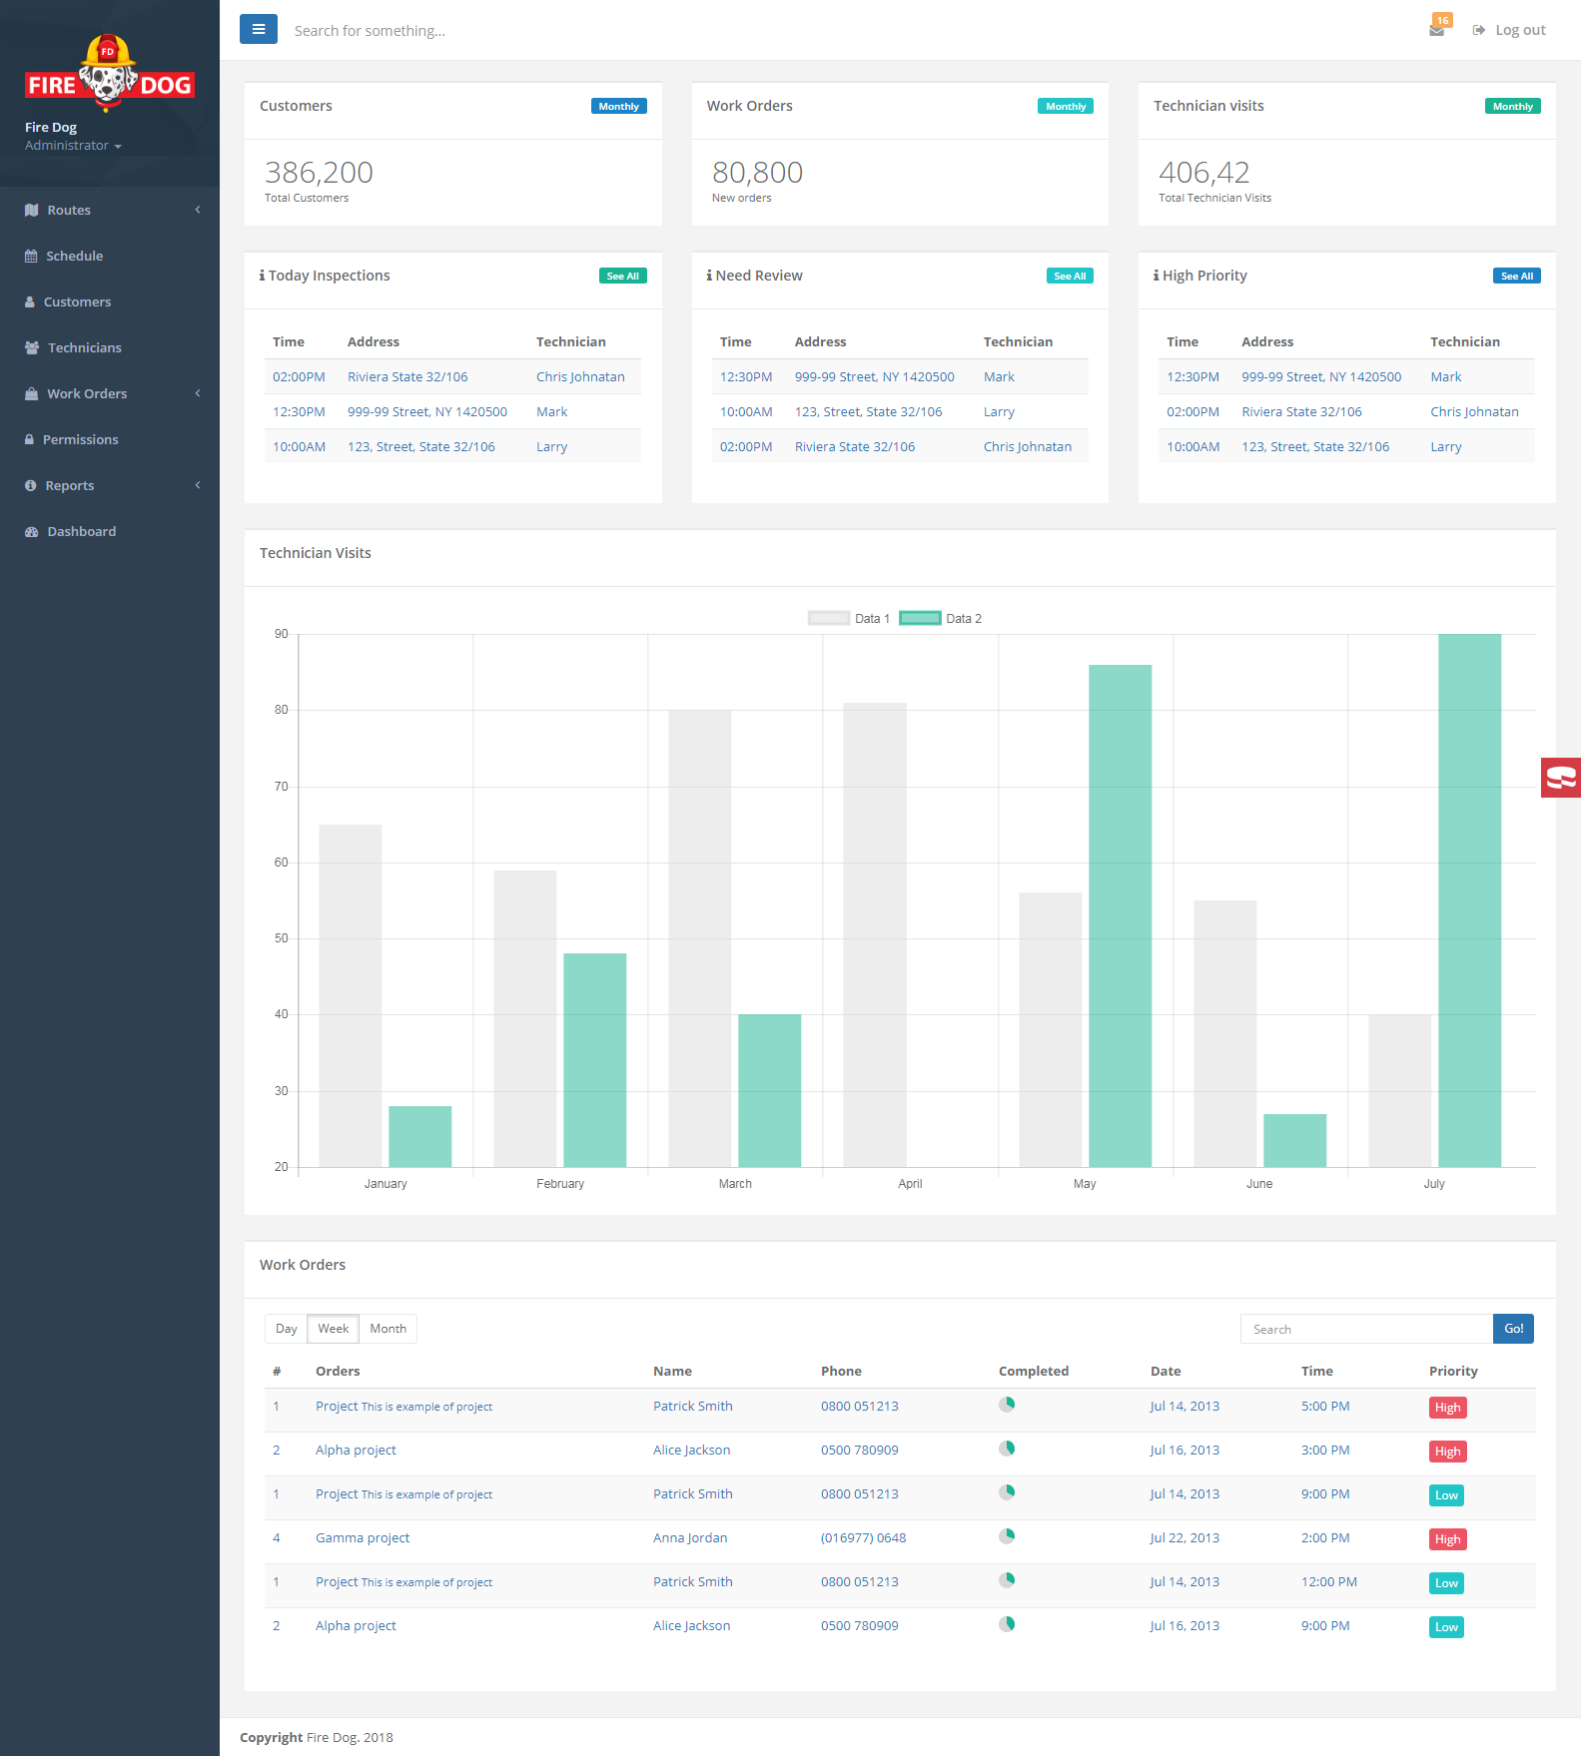Select Month in work orders filter
The height and width of the screenshot is (1756, 1581).
coord(388,1329)
